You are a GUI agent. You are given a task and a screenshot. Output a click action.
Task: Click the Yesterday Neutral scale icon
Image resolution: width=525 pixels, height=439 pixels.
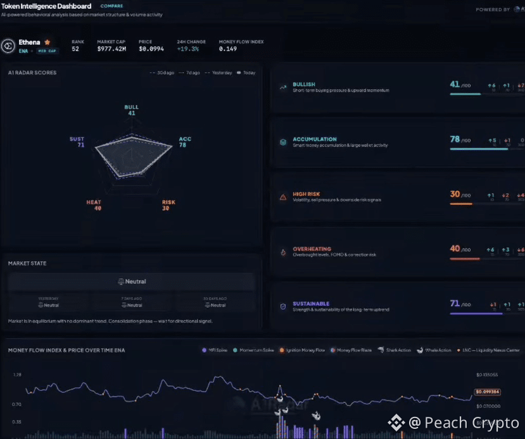(41, 305)
